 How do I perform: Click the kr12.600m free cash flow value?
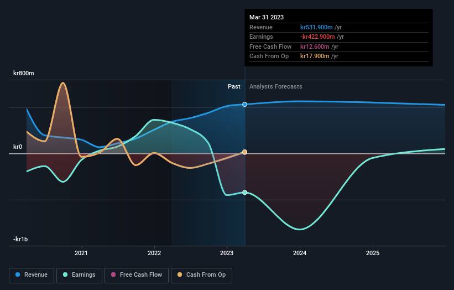(315, 46)
